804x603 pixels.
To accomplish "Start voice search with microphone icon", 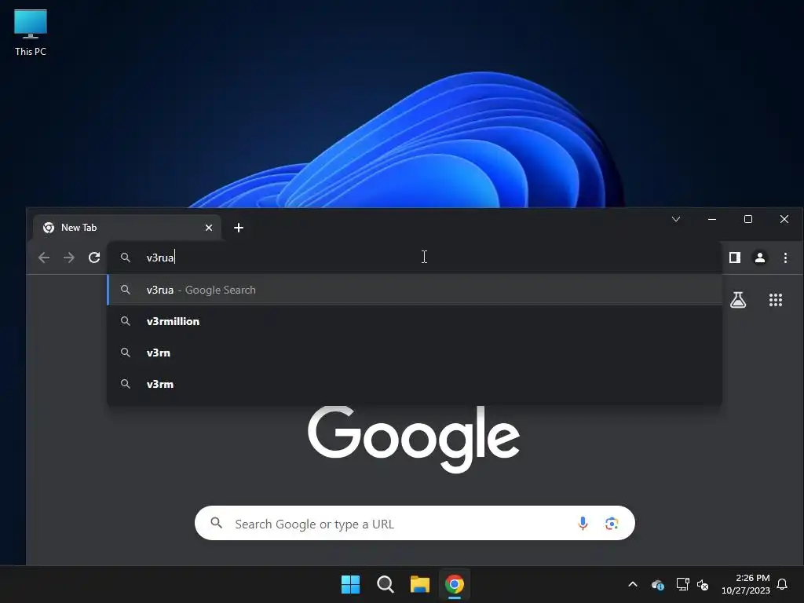I will (x=583, y=523).
